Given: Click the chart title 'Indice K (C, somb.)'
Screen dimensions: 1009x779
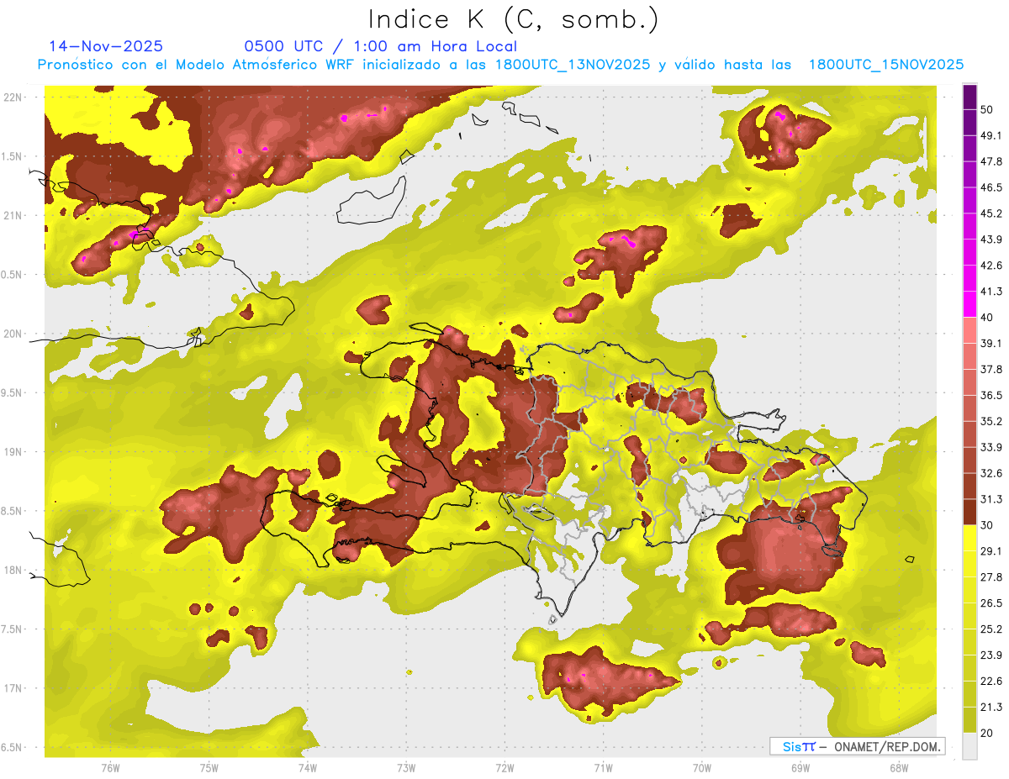Looking at the screenshot, I should click(x=514, y=20).
